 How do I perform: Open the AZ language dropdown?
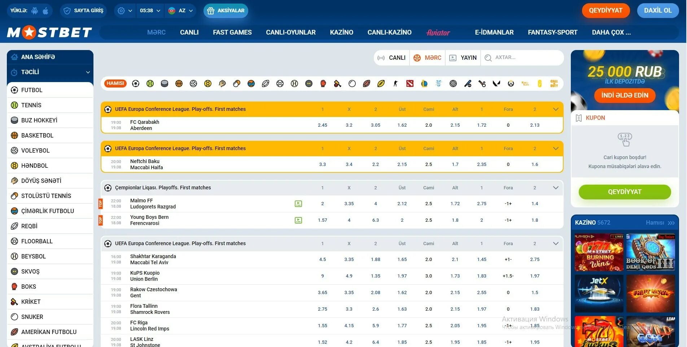tap(180, 11)
